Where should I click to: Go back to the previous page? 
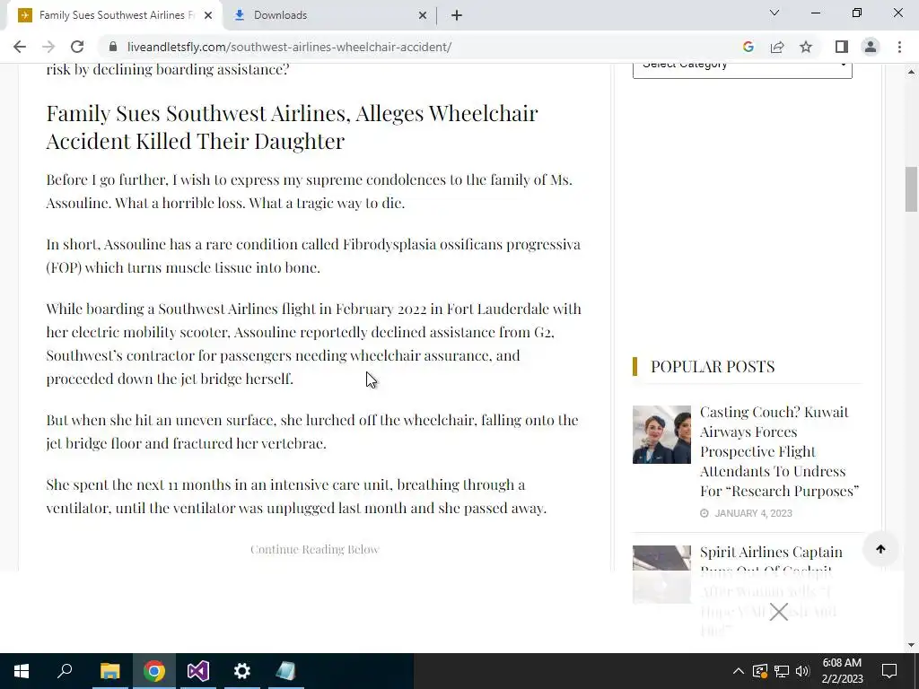(20, 47)
